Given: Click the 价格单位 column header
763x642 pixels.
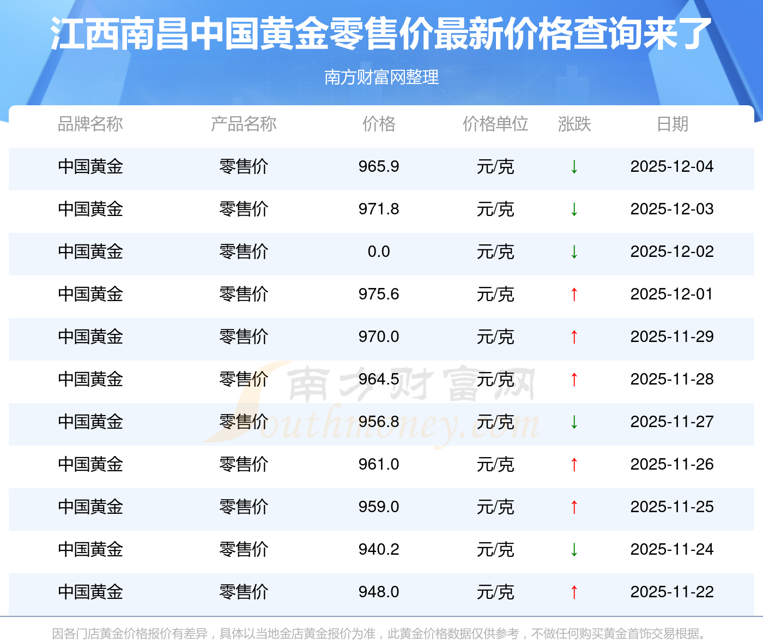Looking at the screenshot, I should (x=495, y=124).
